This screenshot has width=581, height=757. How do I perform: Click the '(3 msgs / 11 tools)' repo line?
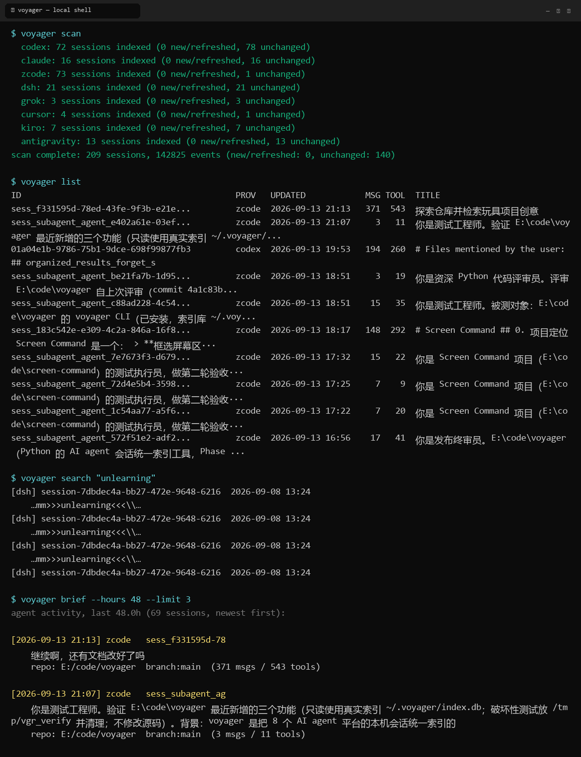click(x=258, y=734)
